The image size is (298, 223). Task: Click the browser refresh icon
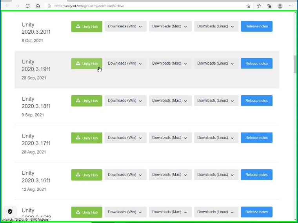pos(27,6)
